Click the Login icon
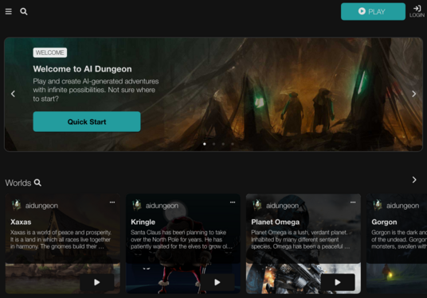 [417, 11]
